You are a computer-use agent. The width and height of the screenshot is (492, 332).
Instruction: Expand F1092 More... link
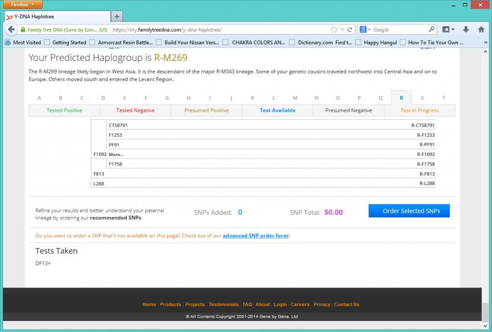pos(116,154)
